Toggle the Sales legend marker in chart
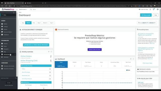The height and width of the screenshot is (91, 161). 127,70
